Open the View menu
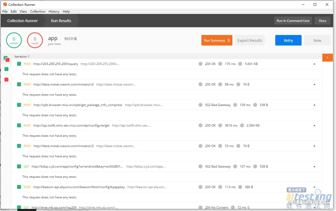336x211 pixels. click(23, 11)
